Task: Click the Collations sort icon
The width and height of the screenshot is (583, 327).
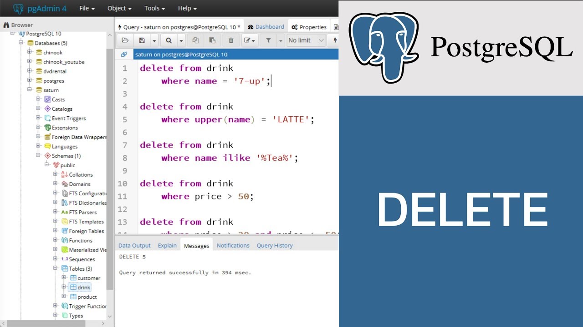Action: [x=65, y=175]
